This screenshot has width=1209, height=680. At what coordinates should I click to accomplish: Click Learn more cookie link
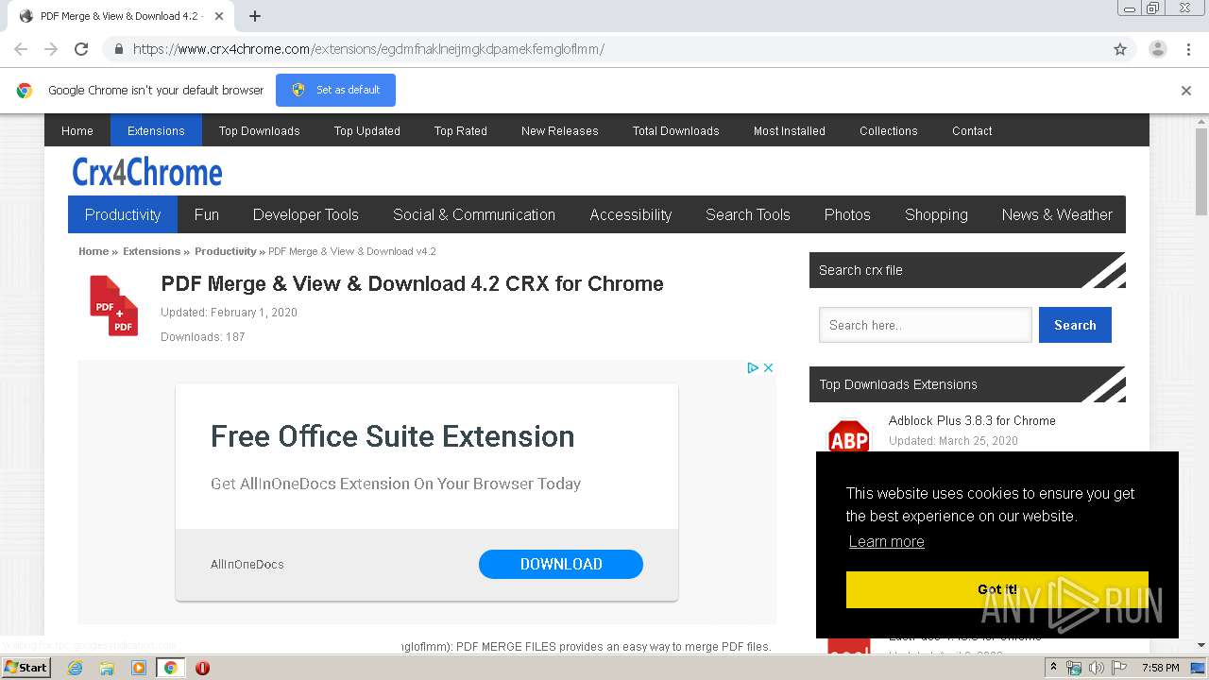point(886,542)
